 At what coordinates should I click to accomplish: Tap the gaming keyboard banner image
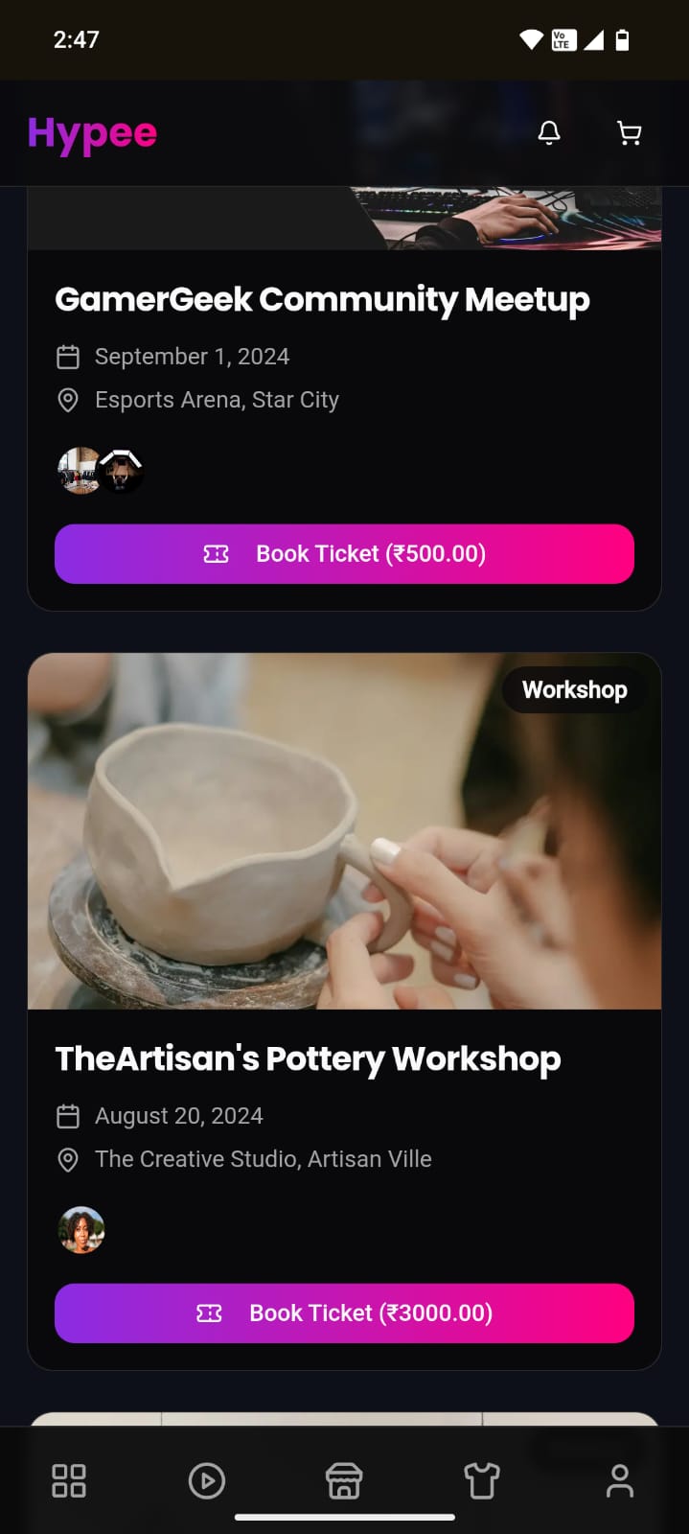[x=344, y=219]
